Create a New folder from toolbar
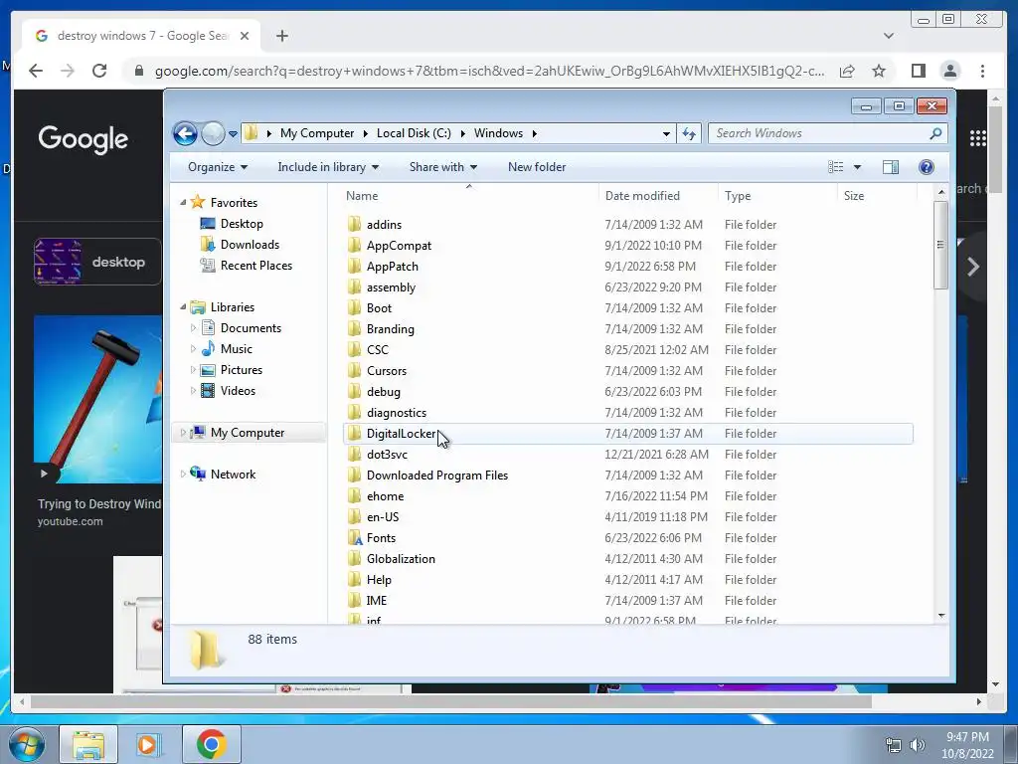 coord(537,167)
